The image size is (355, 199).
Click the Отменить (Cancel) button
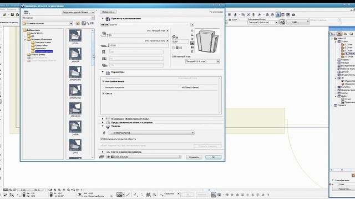click(194, 157)
